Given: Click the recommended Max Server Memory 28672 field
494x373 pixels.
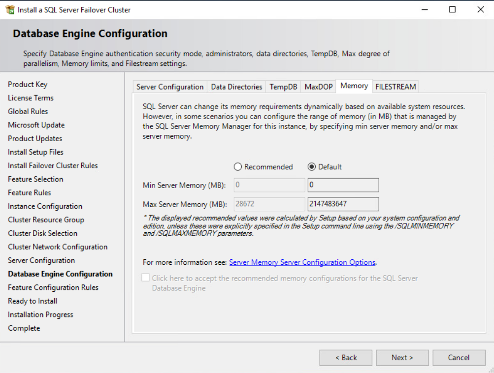Looking at the screenshot, I should coord(269,204).
